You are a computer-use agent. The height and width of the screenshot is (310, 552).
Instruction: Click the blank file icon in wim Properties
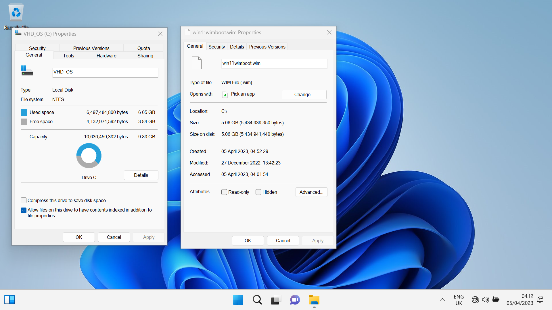[x=197, y=63]
